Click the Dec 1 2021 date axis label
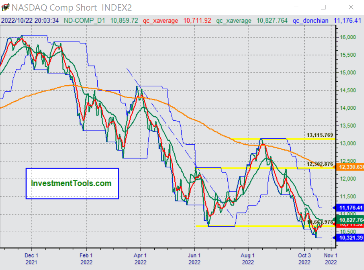This screenshot has height=270, width=364. click(x=32, y=258)
